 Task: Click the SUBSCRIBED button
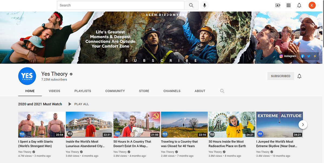pos(281,76)
